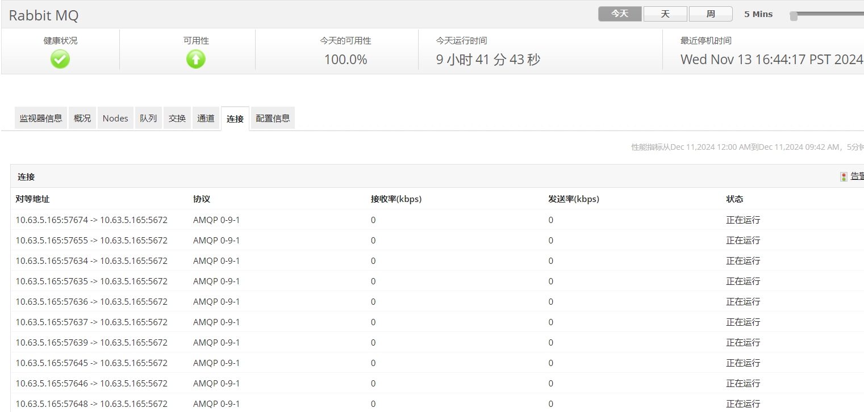Select the 周 time range button
The width and height of the screenshot is (864, 412).
point(711,14)
